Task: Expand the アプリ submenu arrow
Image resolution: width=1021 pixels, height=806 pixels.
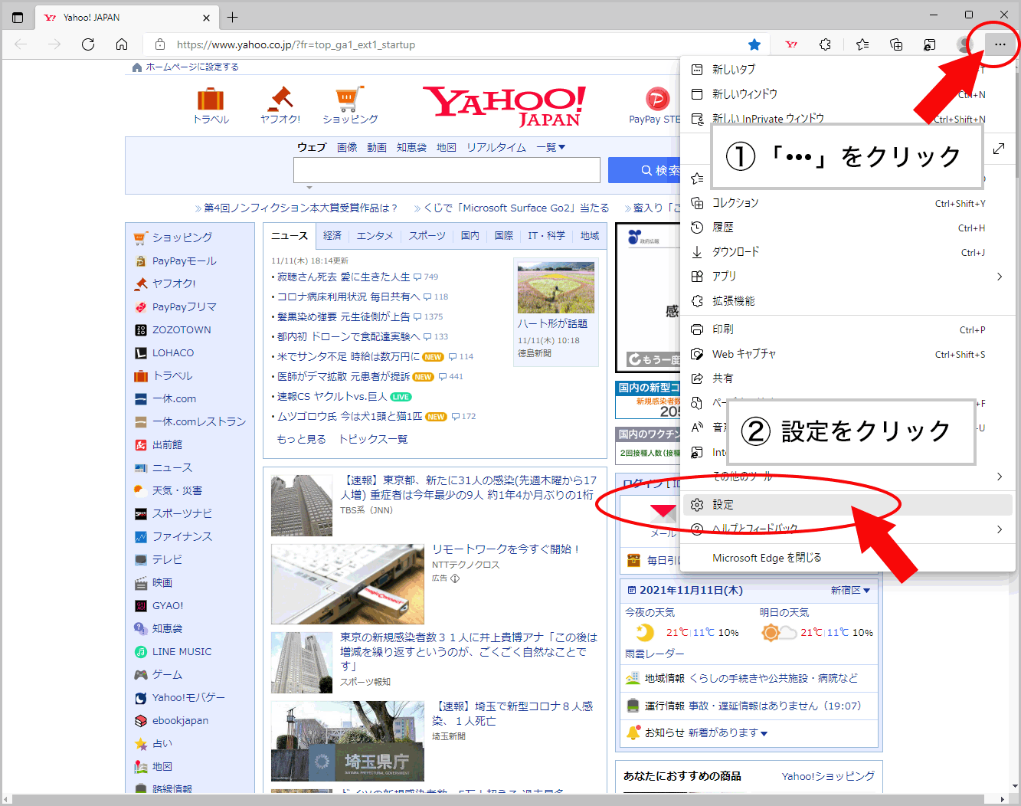Action: point(1000,277)
